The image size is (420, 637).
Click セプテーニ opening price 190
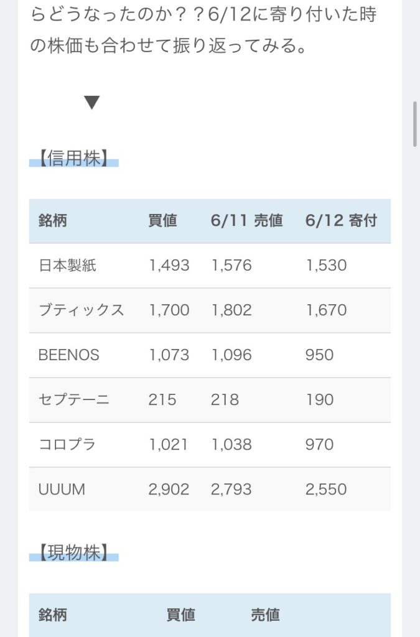tap(320, 400)
